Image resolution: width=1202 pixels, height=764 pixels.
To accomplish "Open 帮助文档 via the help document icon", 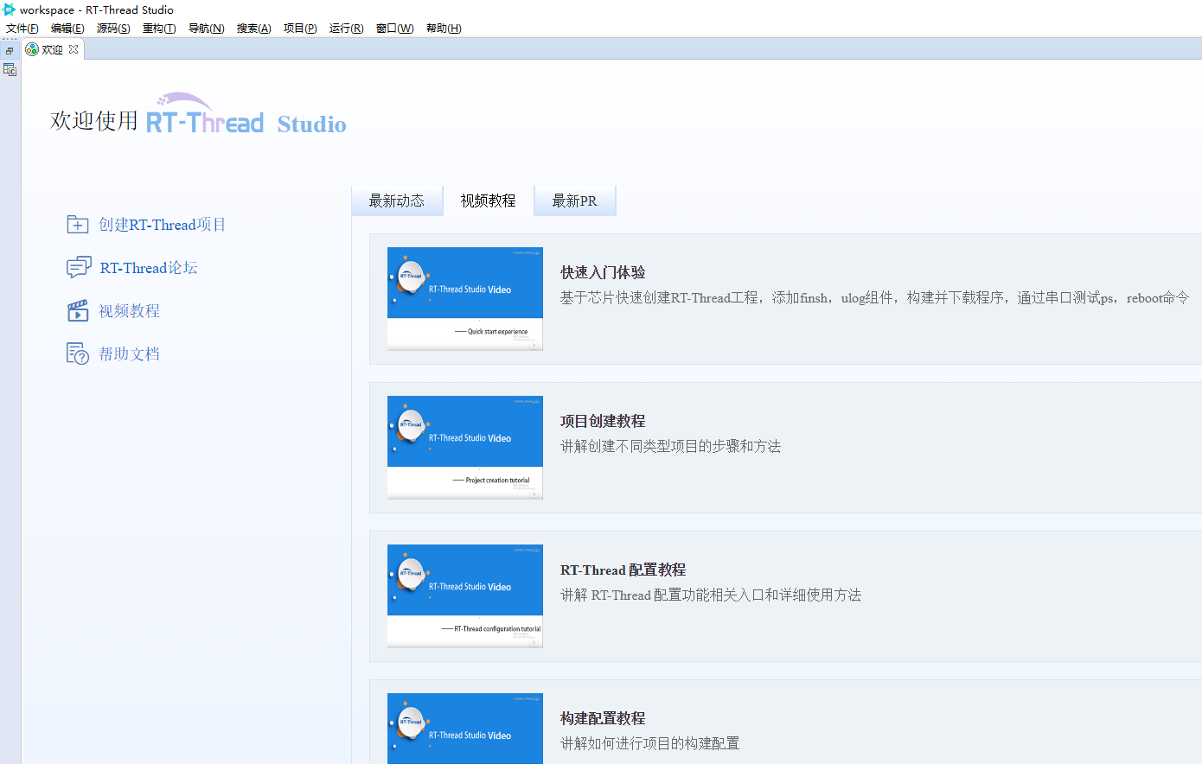I will (77, 353).
